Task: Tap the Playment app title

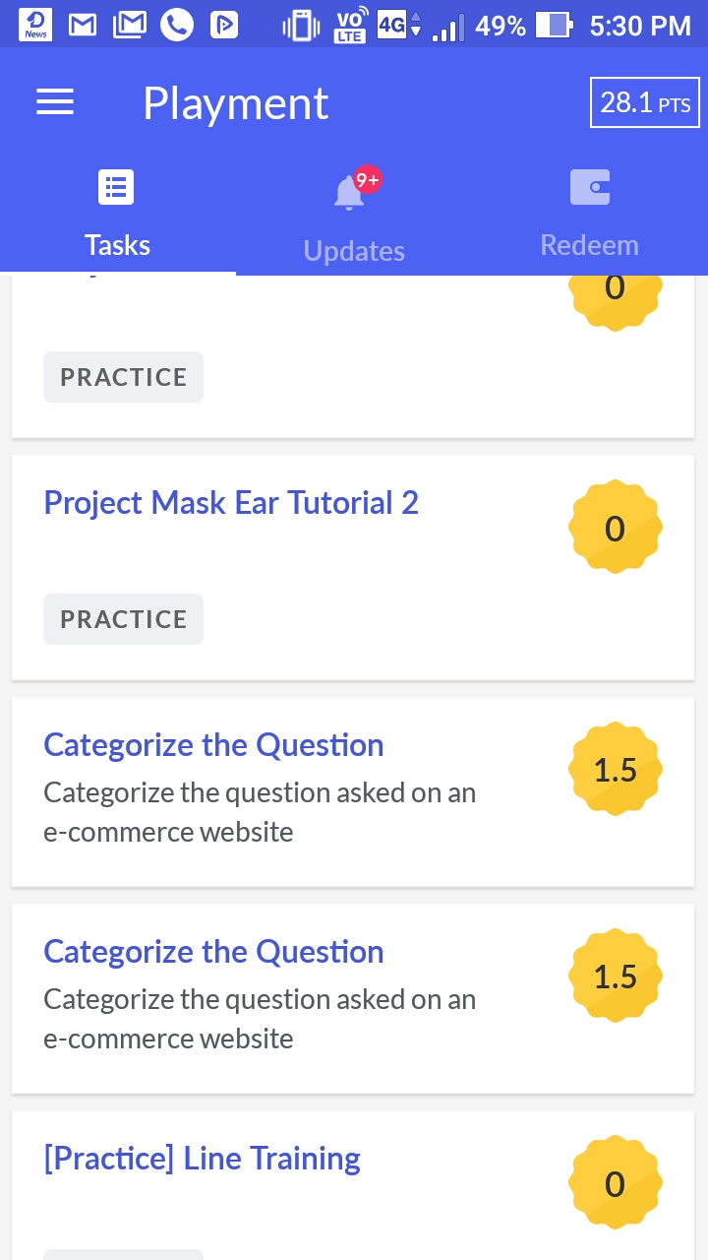Action: coord(235,103)
